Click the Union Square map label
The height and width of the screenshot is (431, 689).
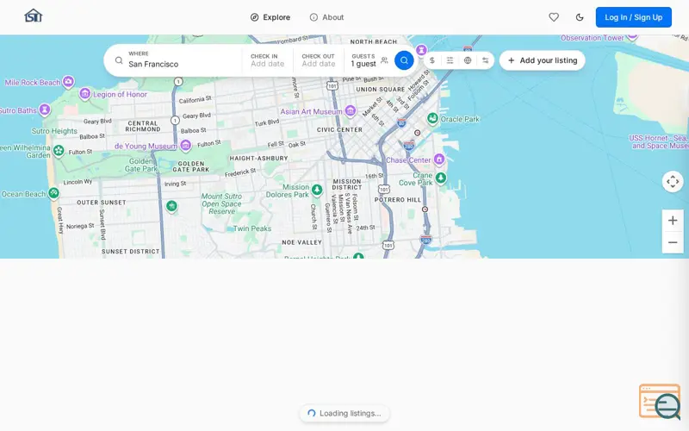coord(381,90)
